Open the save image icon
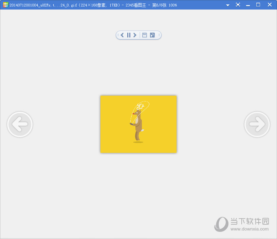277x239 pixels. [x=145, y=35]
